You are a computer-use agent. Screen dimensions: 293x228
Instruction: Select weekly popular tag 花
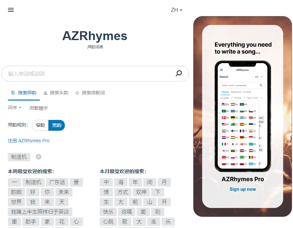pyautogui.click(x=62, y=222)
